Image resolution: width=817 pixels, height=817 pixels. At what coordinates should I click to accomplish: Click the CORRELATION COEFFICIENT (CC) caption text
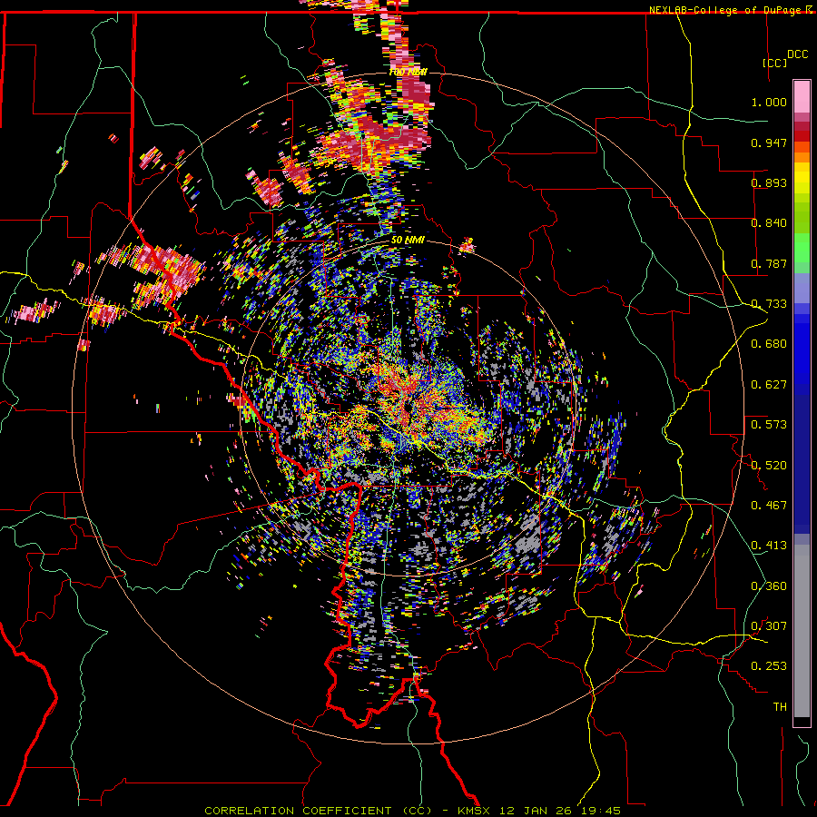click(318, 811)
